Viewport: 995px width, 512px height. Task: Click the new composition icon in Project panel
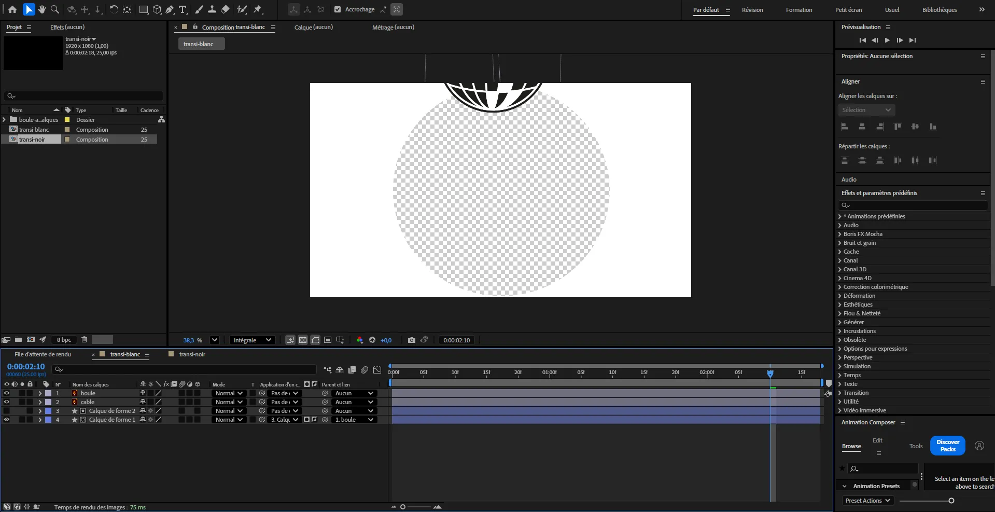tap(31, 340)
